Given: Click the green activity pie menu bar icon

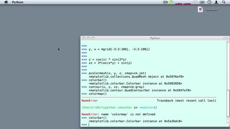Looking at the screenshot, I should point(171,2).
